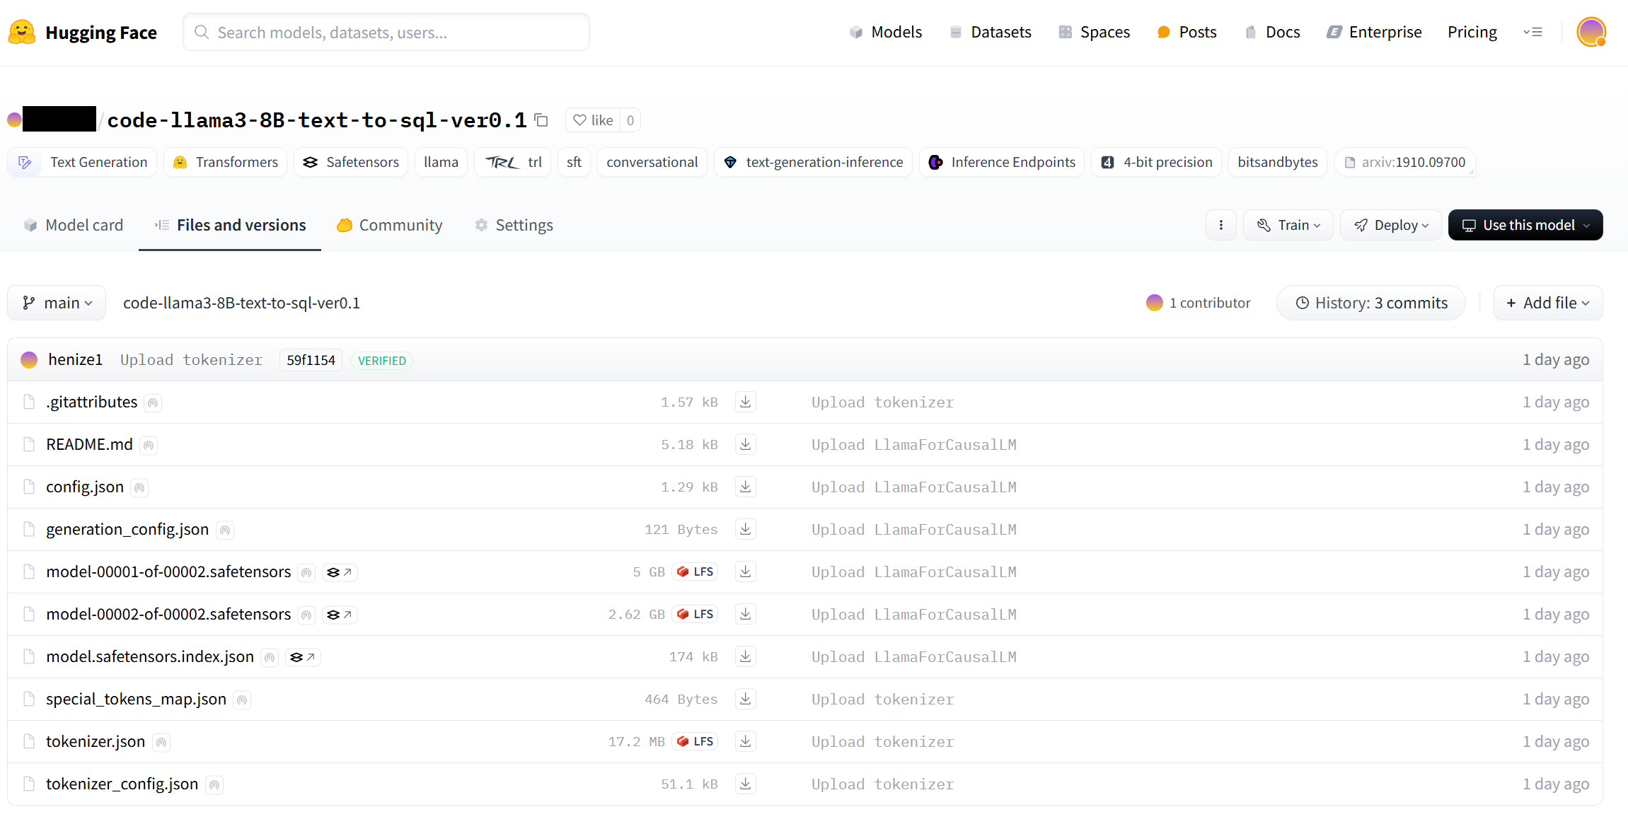Image resolution: width=1628 pixels, height=824 pixels.
Task: Like this model
Action: click(593, 120)
